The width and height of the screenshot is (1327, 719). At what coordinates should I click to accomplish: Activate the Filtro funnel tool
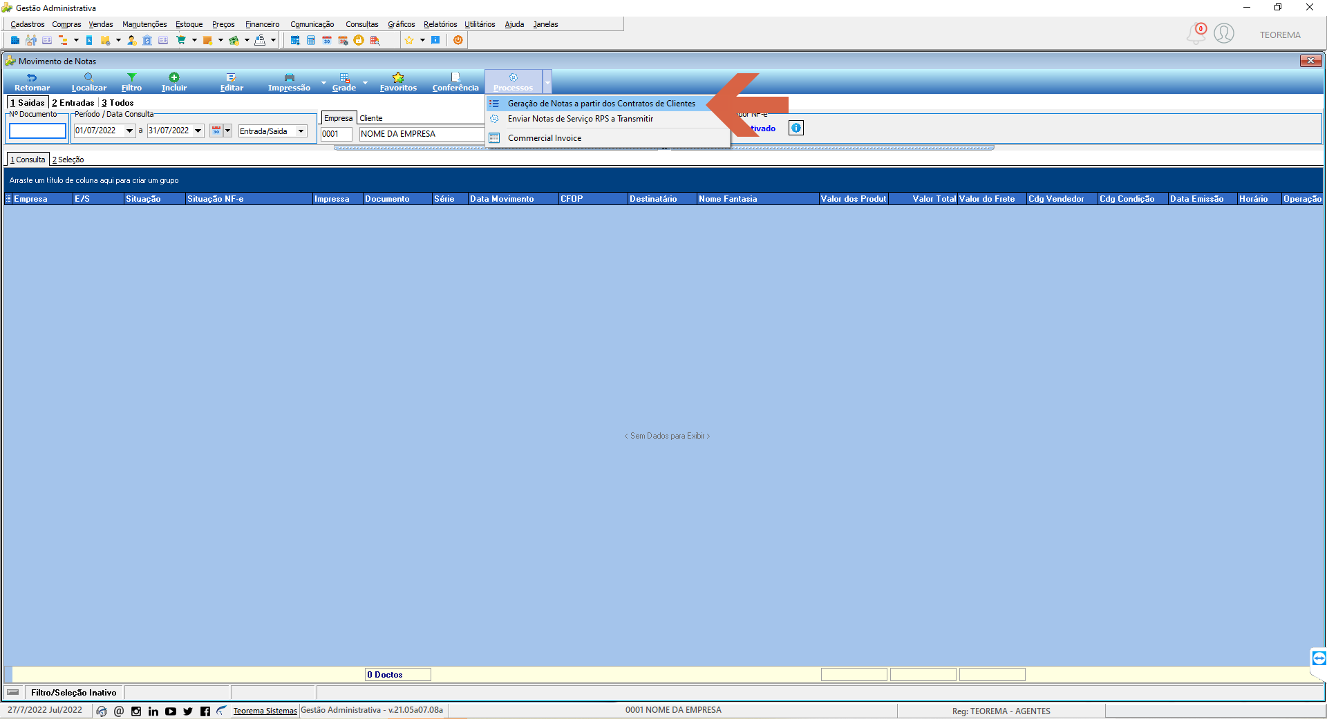coord(131,82)
